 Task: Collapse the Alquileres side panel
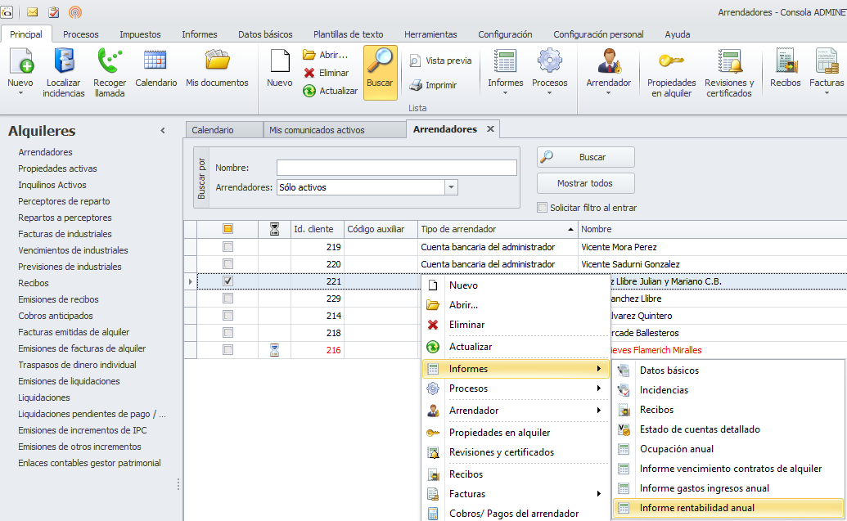click(x=162, y=131)
